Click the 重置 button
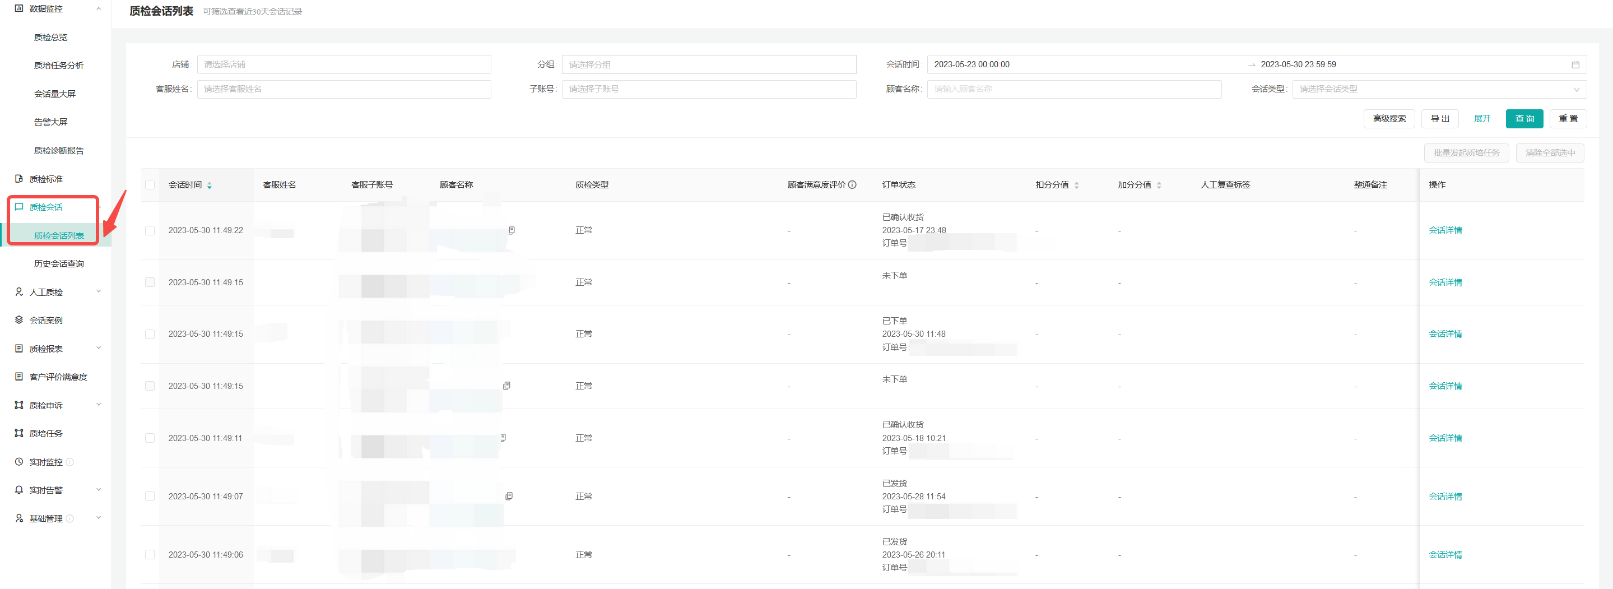The height and width of the screenshot is (589, 1613). (x=1568, y=118)
